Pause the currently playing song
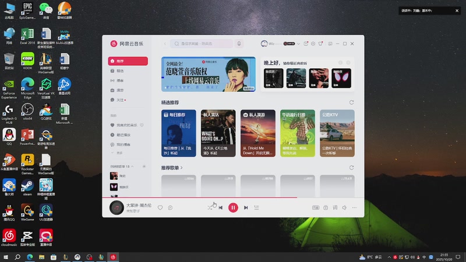 pyautogui.click(x=233, y=208)
